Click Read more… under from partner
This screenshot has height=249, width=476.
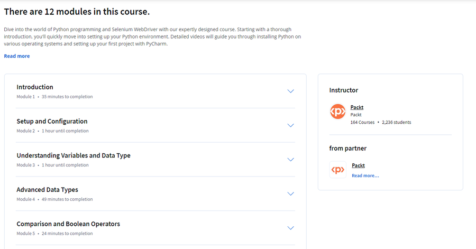pos(365,176)
